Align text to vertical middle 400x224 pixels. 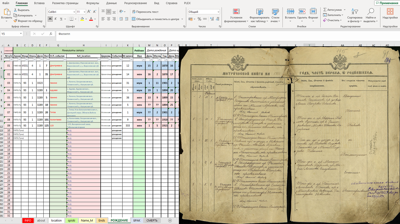(x=109, y=11)
